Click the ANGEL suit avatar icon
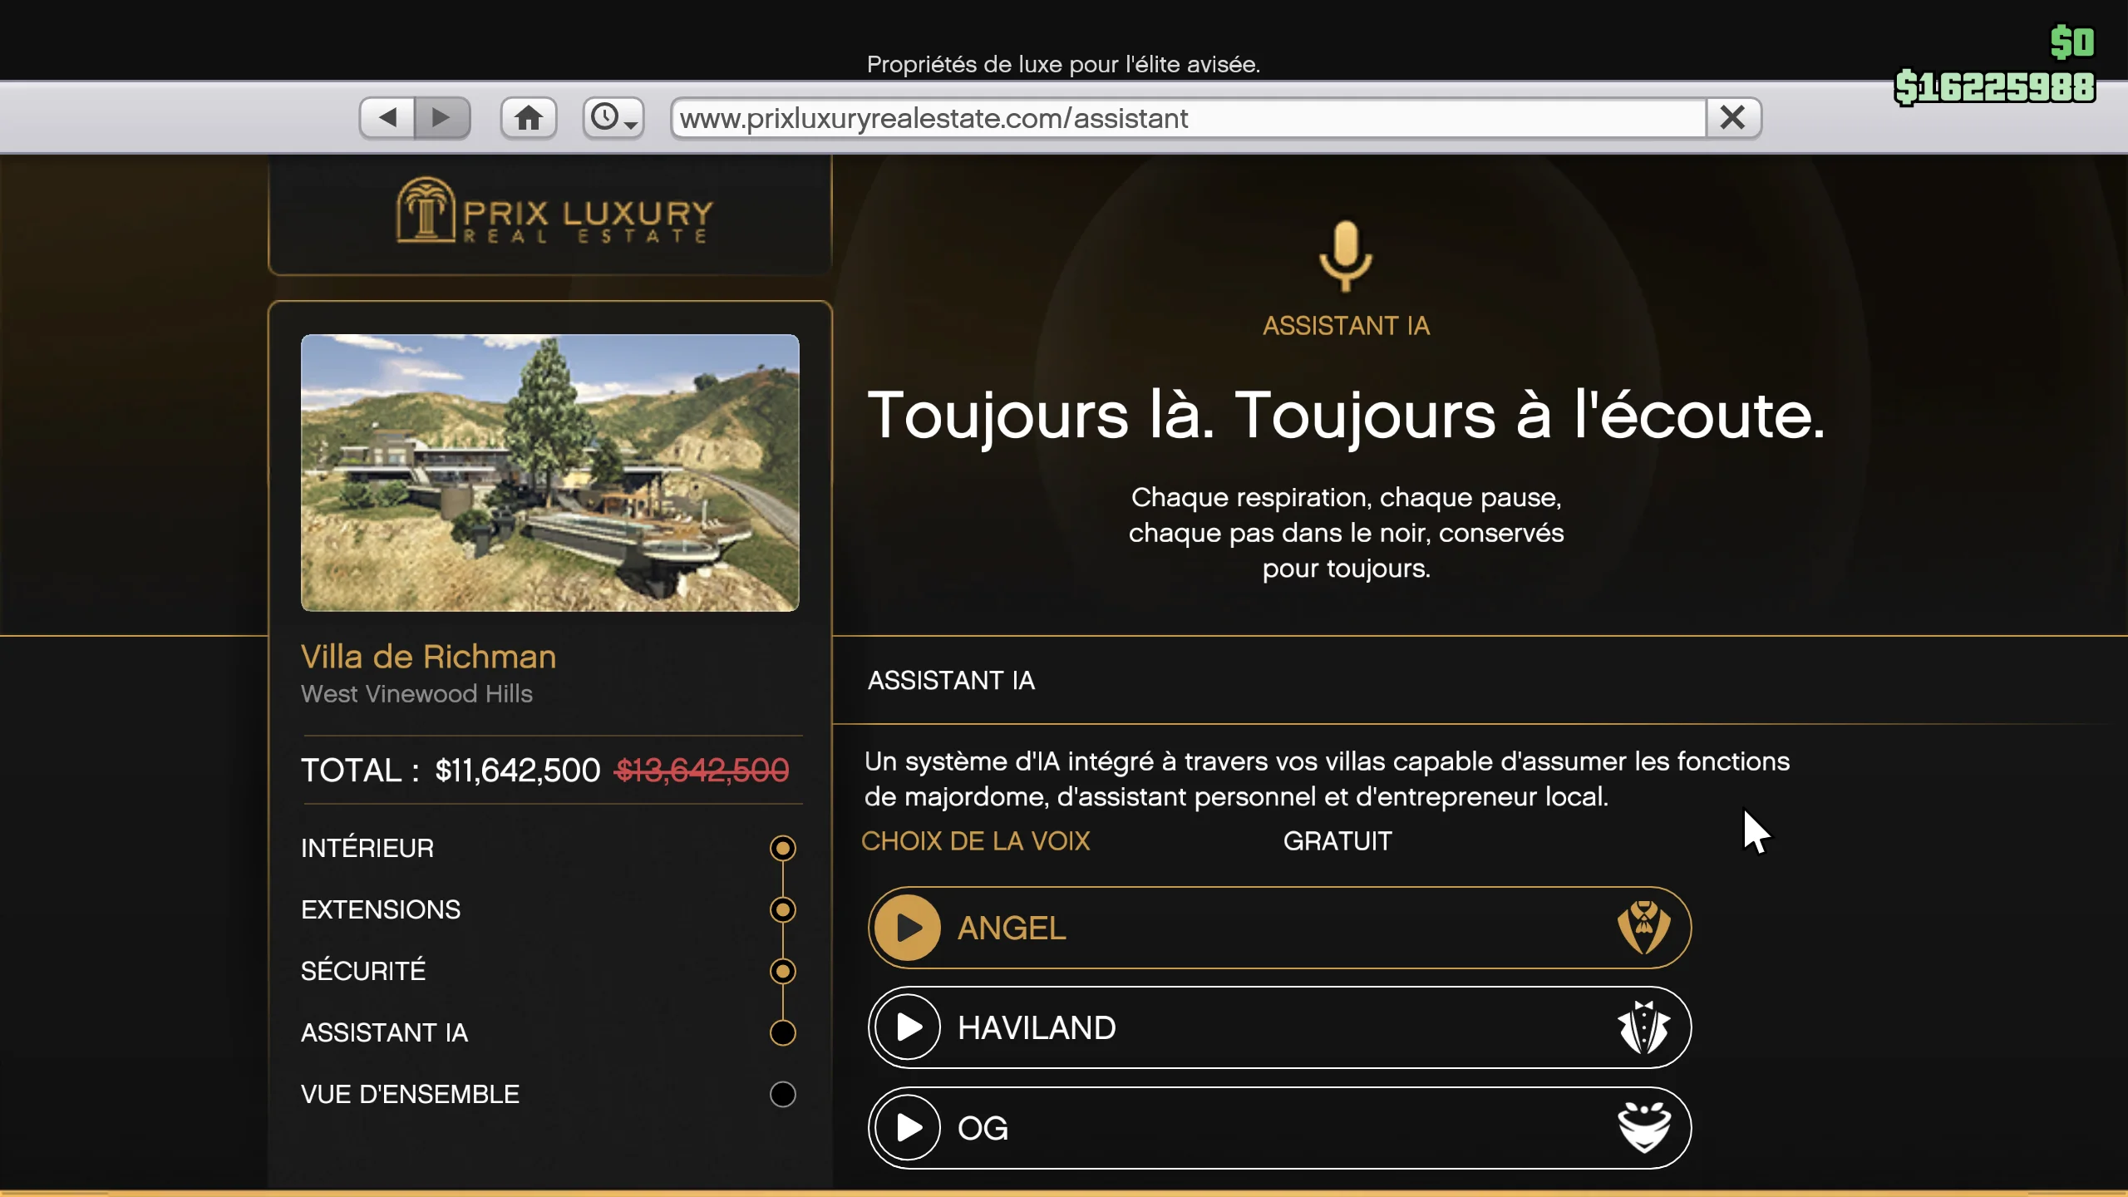 (1643, 928)
